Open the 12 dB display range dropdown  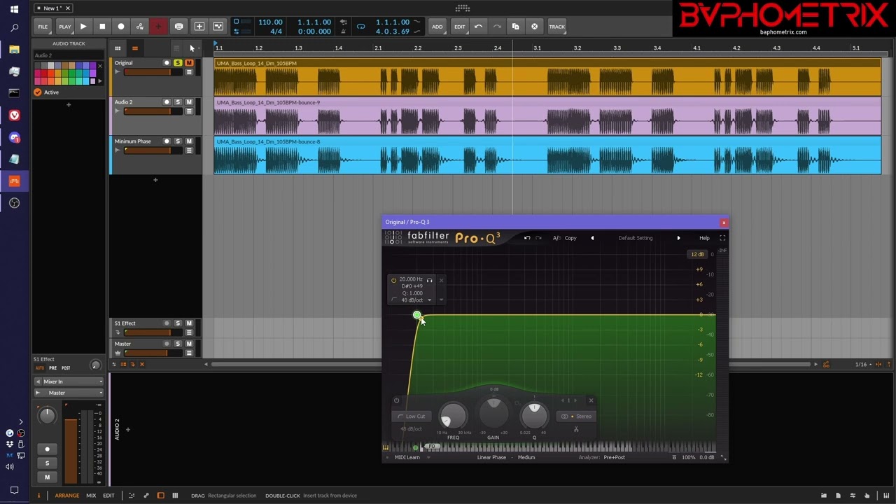pyautogui.click(x=698, y=254)
